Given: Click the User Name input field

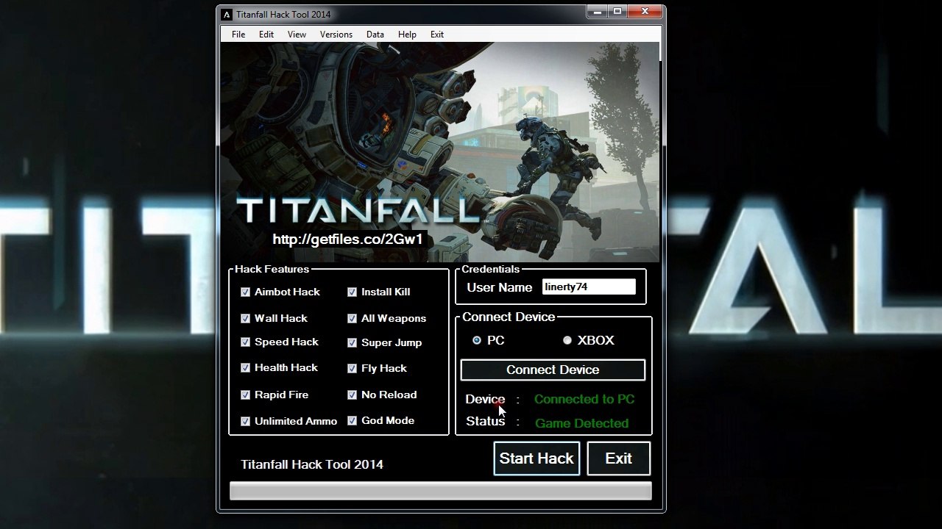Looking at the screenshot, I should pyautogui.click(x=589, y=287).
